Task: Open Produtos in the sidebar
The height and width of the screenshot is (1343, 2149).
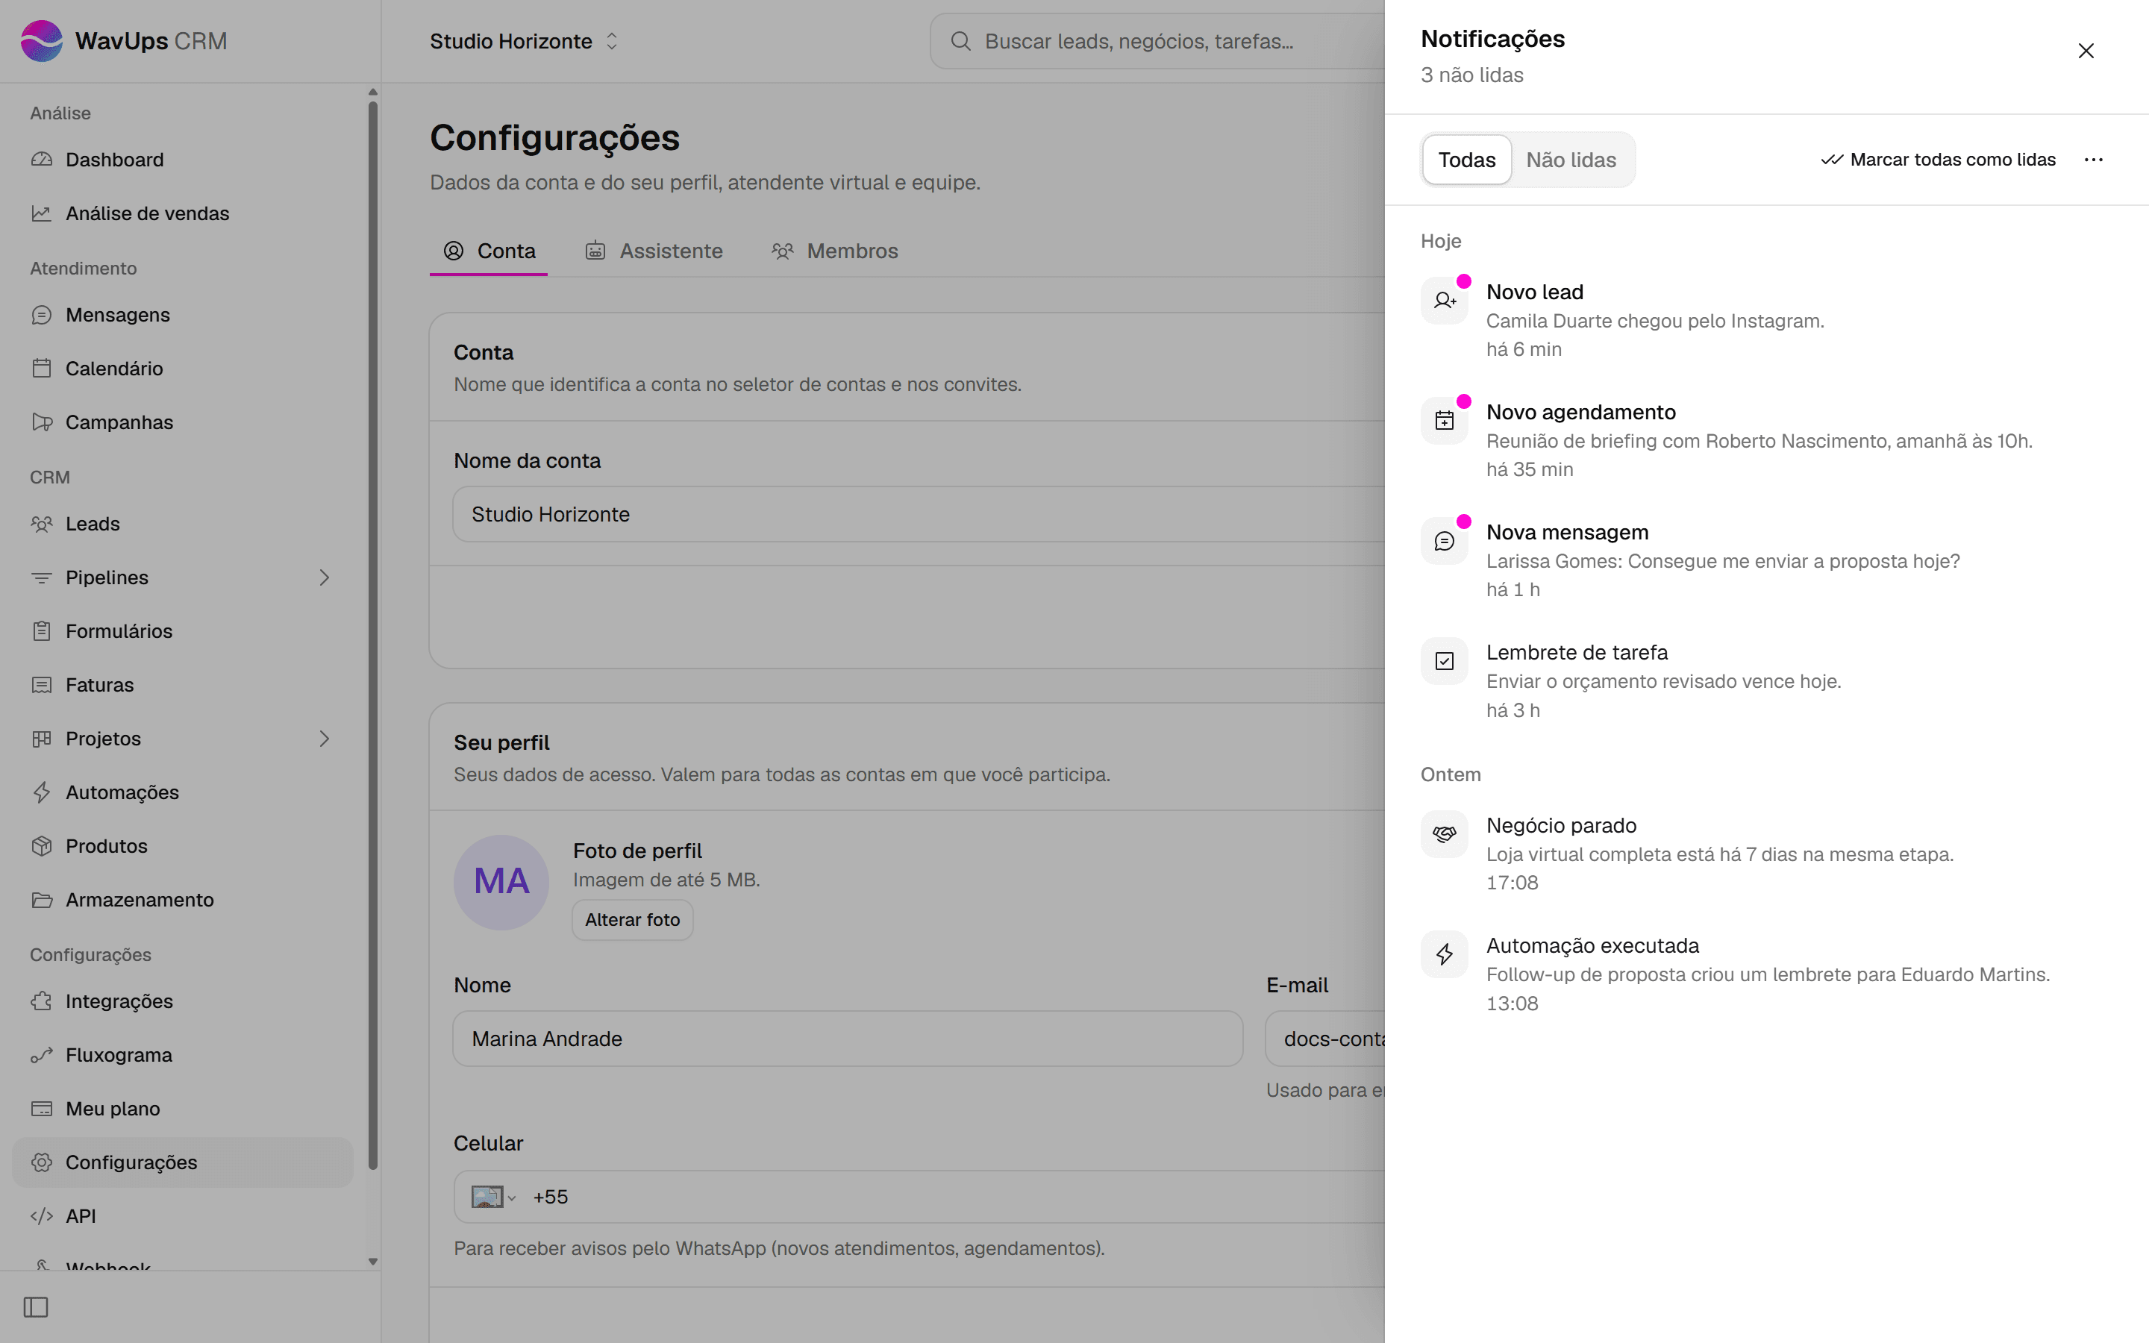Action: (183, 845)
